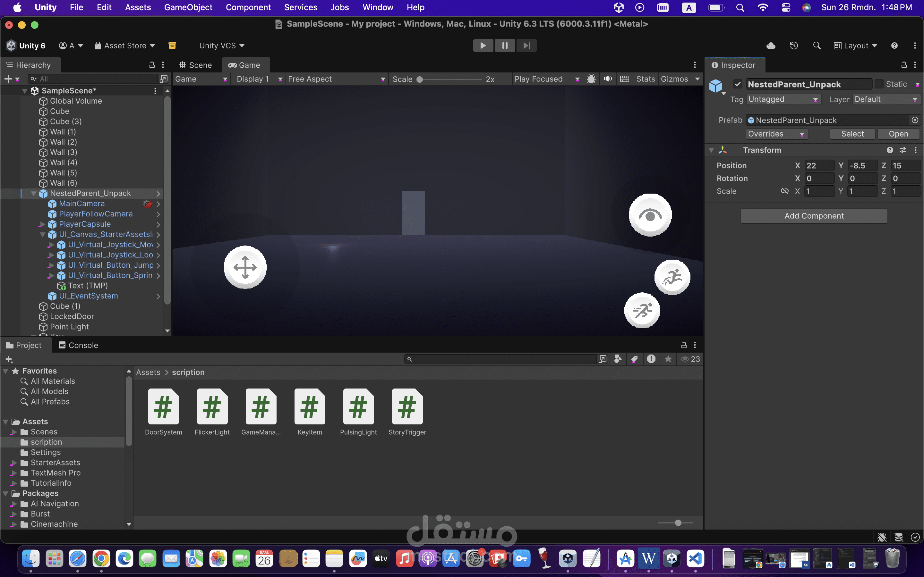Click the Jump virtual button
The width and height of the screenshot is (924, 577).
[672, 277]
